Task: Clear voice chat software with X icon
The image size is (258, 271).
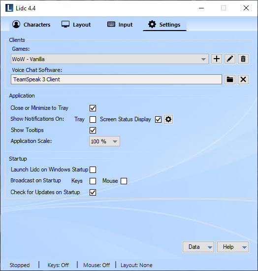Action: coord(243,79)
